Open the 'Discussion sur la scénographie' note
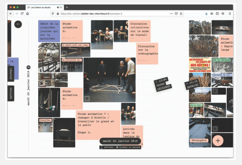The height and width of the screenshot is (165, 242). click(x=147, y=53)
